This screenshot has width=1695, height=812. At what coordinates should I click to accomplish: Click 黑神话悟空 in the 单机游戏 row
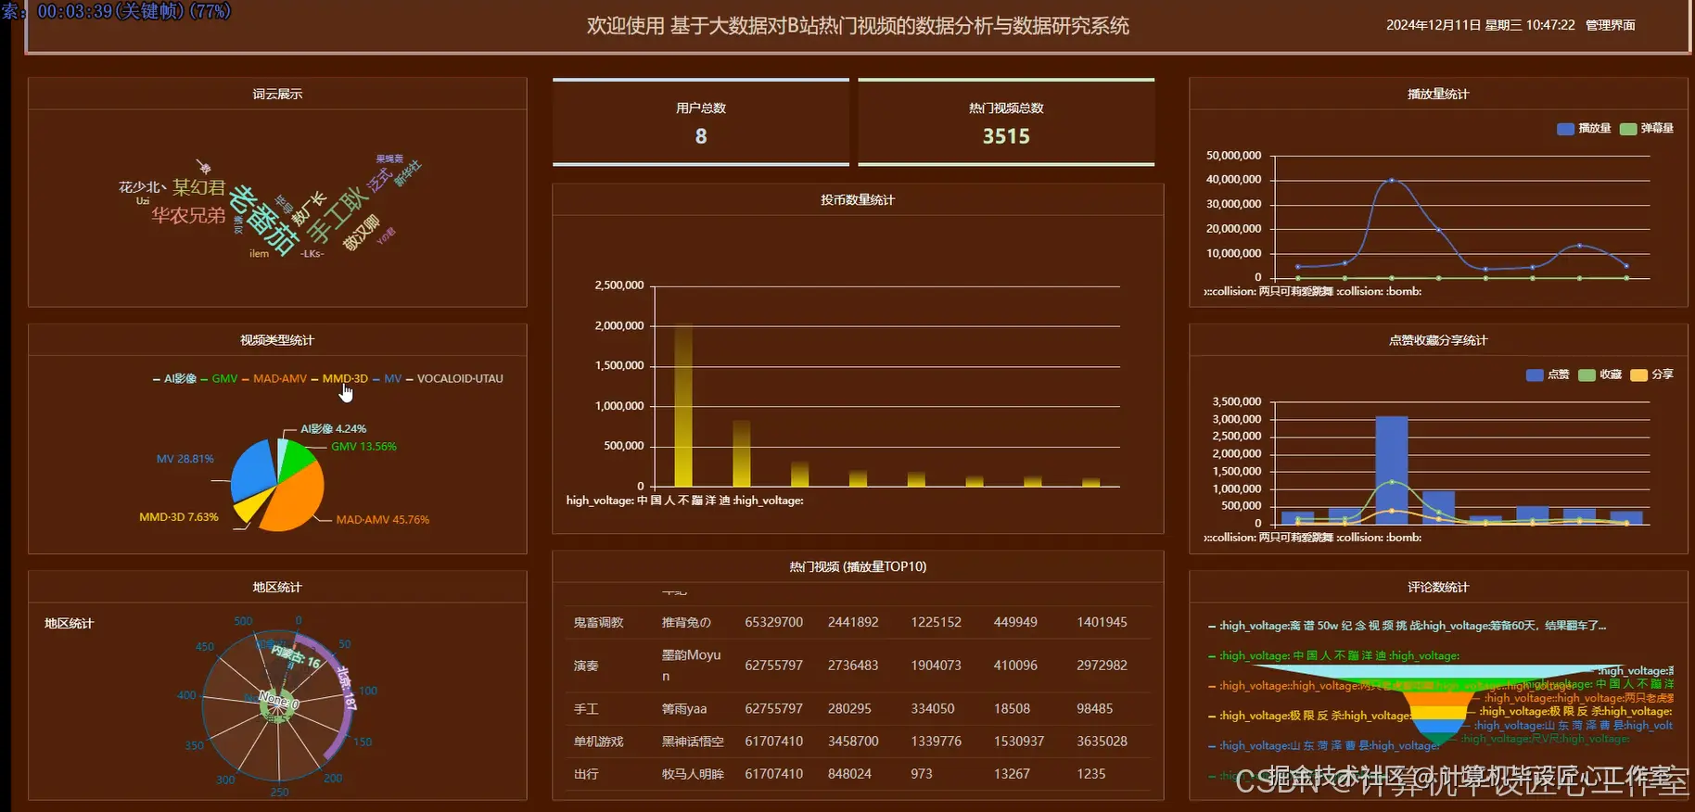693,742
